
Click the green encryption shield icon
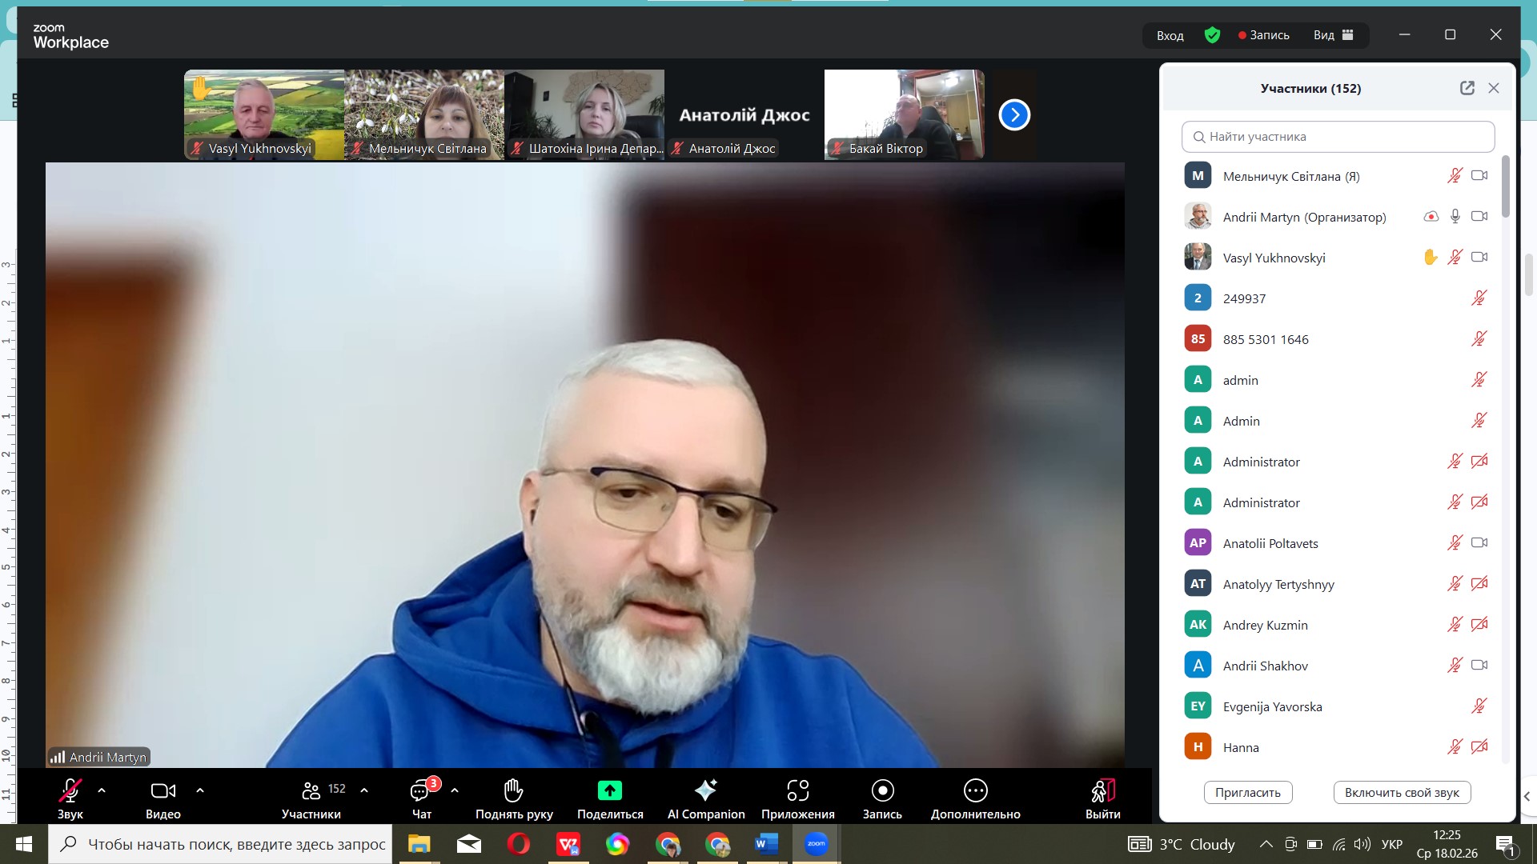click(x=1212, y=35)
